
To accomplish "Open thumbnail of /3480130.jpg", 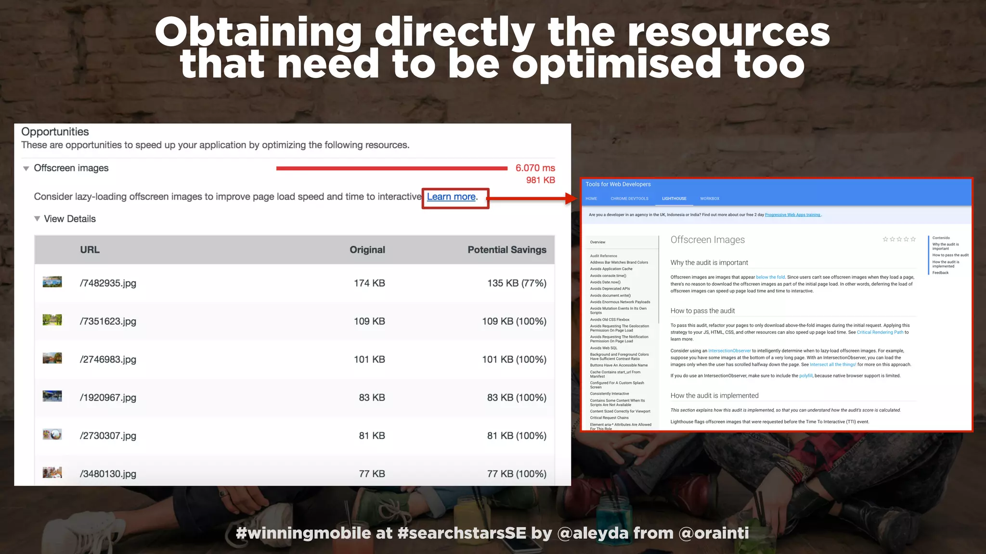I will 52,472.
